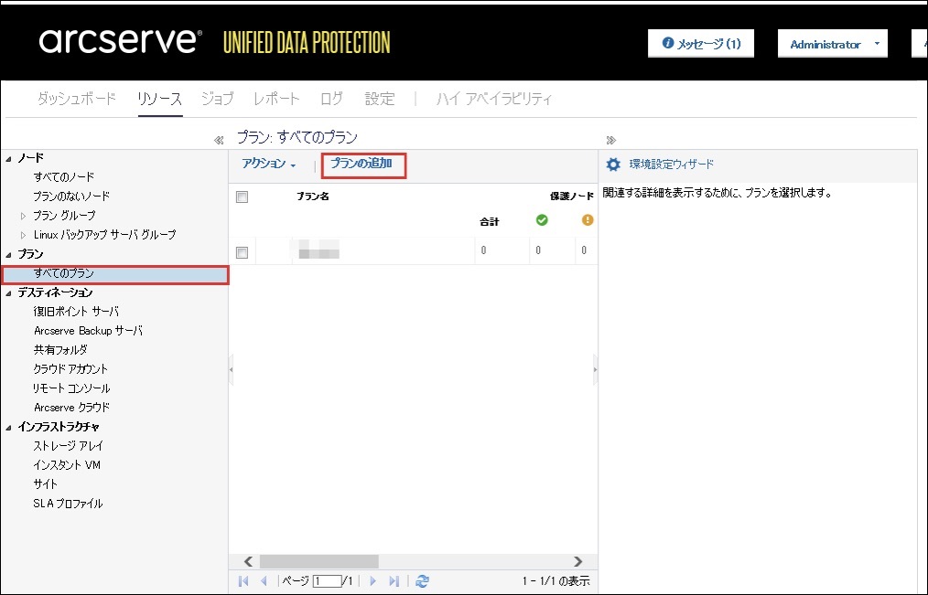The width and height of the screenshot is (928, 595).
Task: Switch to the ジョブ tab
Action: 217,99
